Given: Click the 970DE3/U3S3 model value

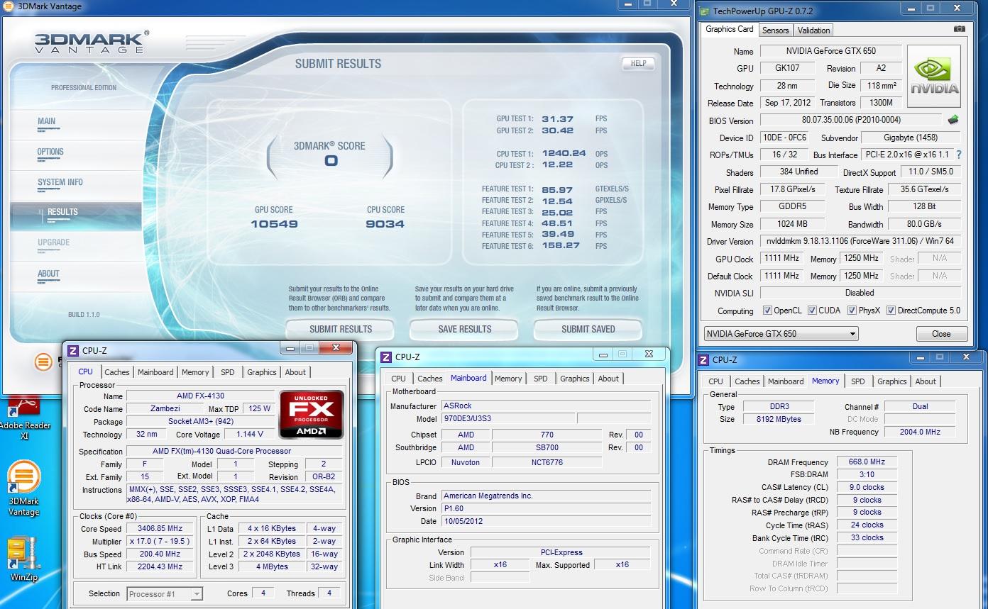Looking at the screenshot, I should [x=507, y=419].
